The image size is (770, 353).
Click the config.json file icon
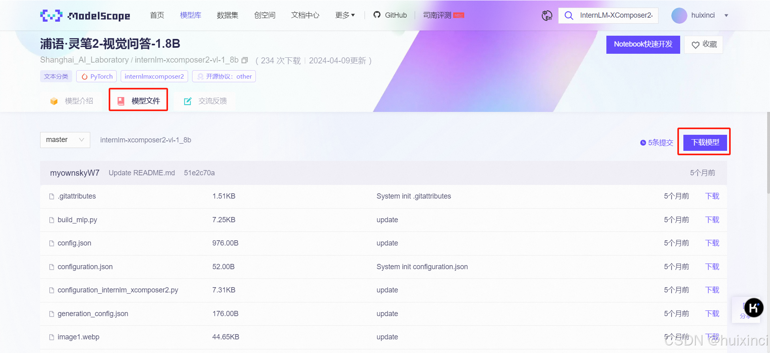tap(51, 243)
